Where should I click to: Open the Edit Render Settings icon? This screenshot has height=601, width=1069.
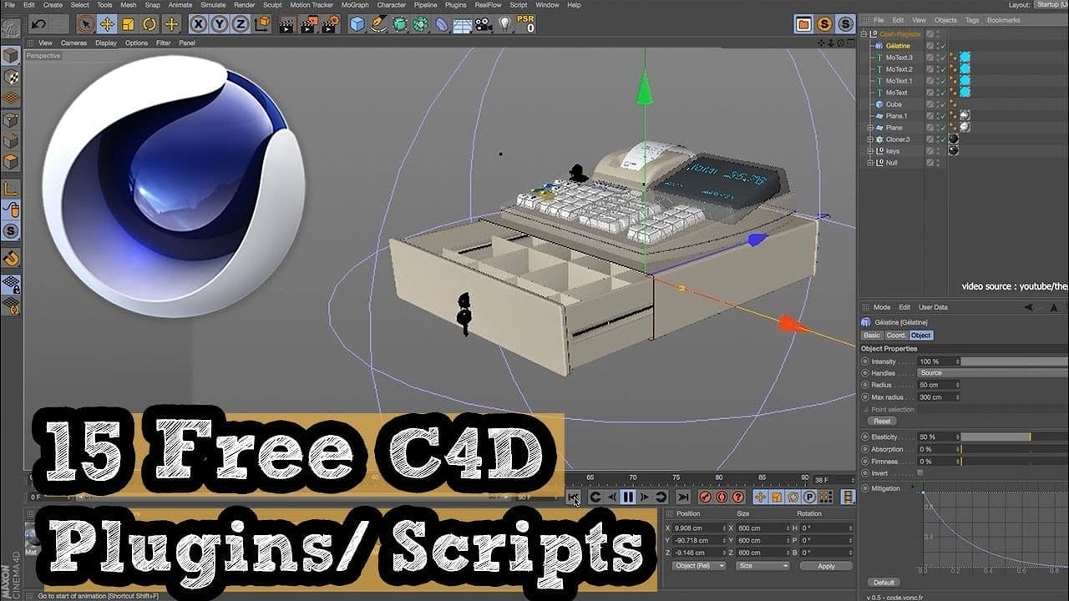330,25
